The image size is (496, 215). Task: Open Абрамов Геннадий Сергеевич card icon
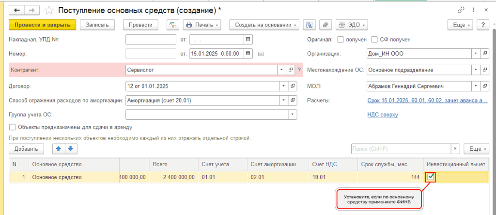484,86
